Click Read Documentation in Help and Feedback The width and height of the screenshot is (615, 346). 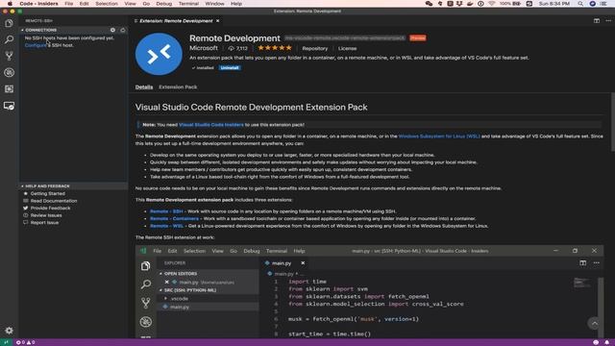pos(54,201)
